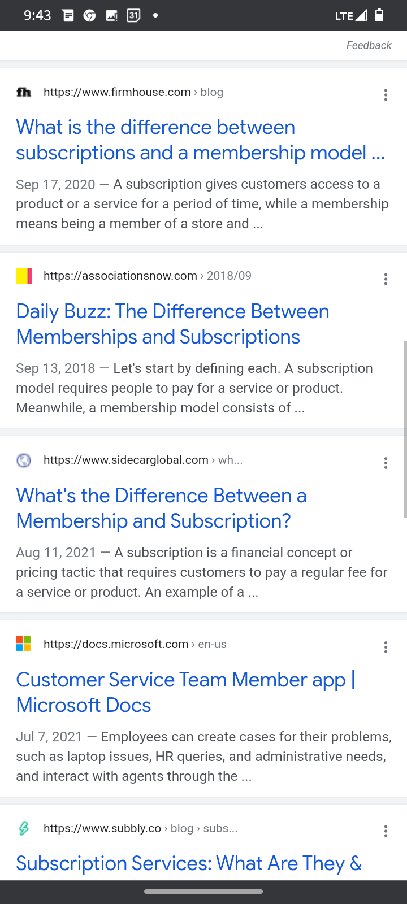Open the calendar notification in status bar

coord(133,15)
